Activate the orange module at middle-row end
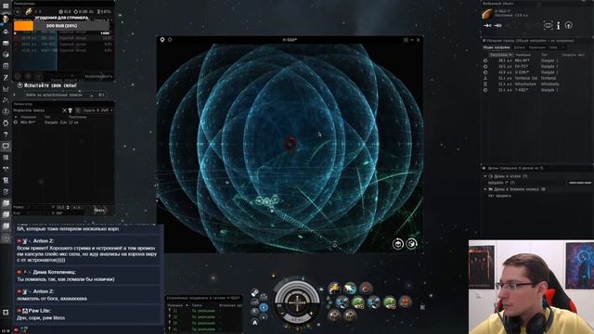This screenshot has height=334, width=594. (x=405, y=302)
